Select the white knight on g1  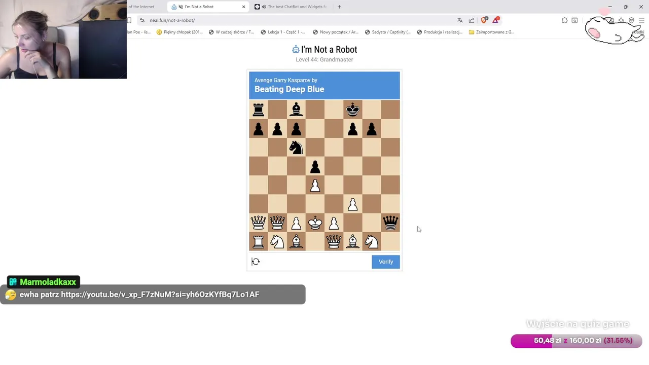coord(372,242)
